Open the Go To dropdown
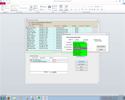Screen dimensions: 125x100 55,8
